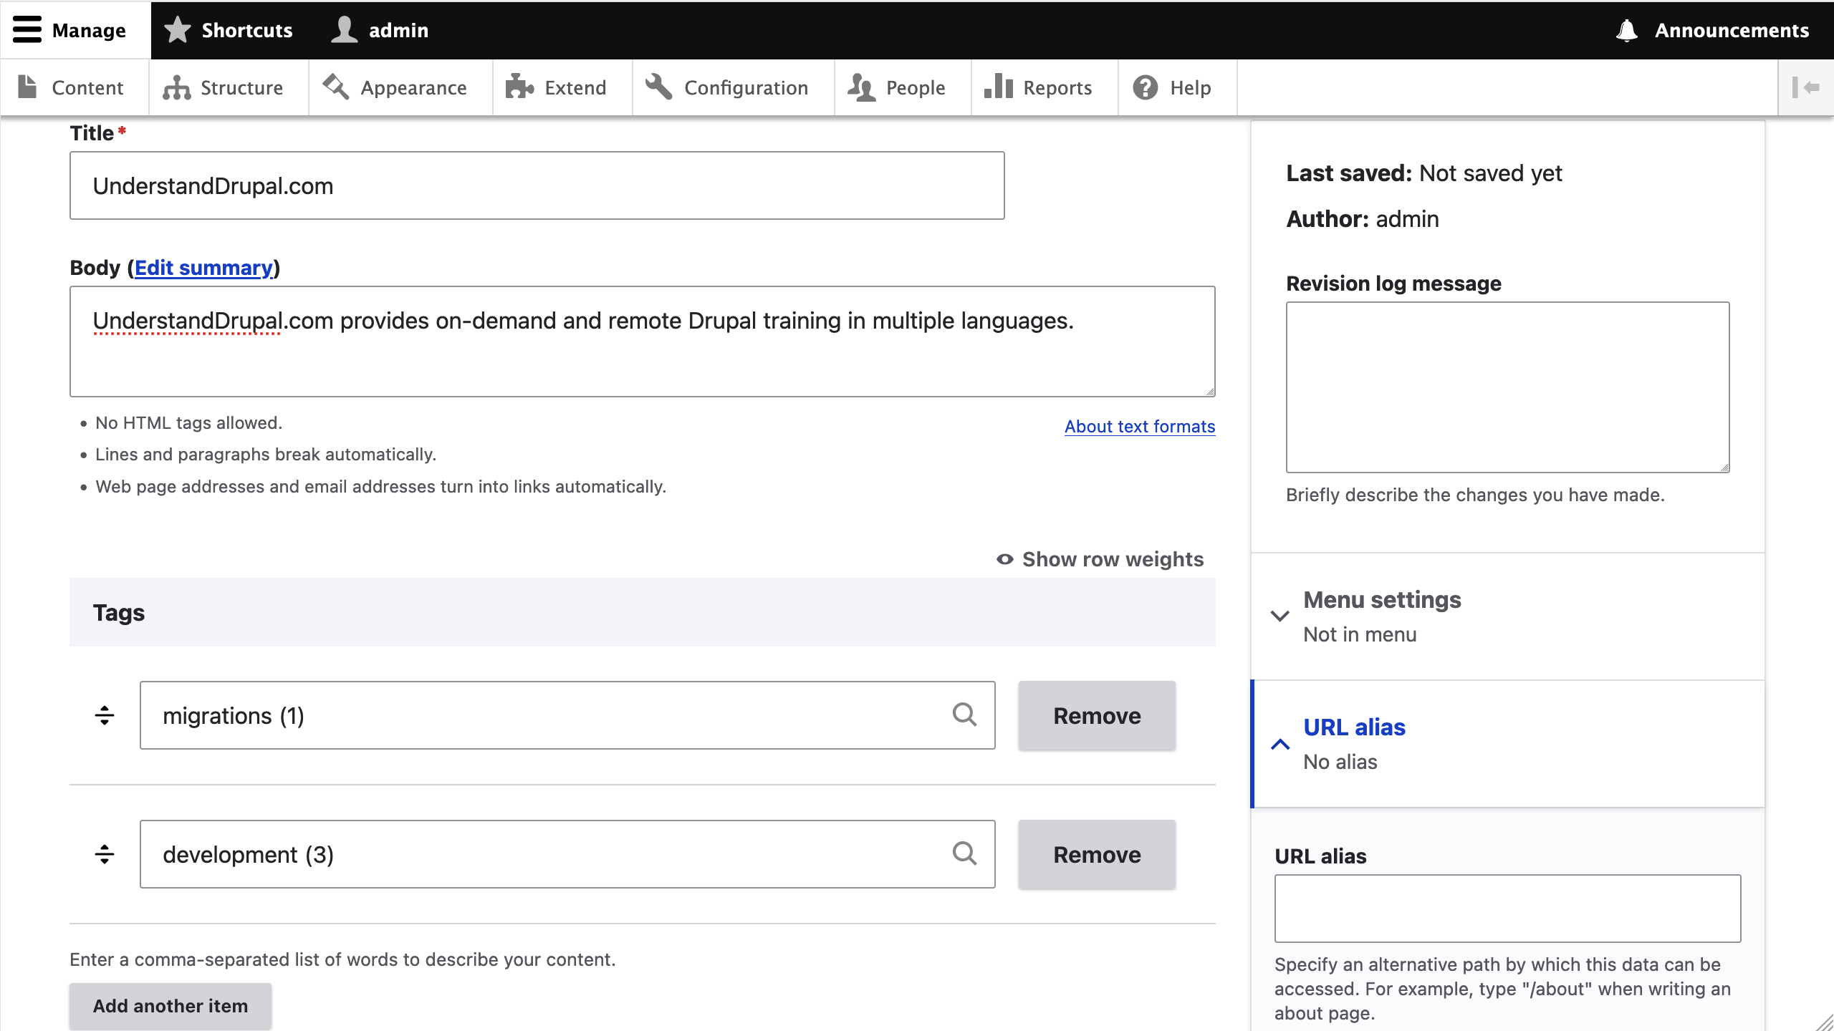Open Announcements bell icon
This screenshot has width=1834, height=1031.
click(1627, 30)
